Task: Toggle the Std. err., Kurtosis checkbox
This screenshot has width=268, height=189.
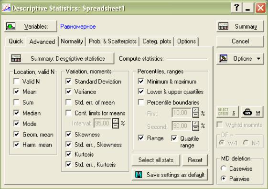Action: 68,165
